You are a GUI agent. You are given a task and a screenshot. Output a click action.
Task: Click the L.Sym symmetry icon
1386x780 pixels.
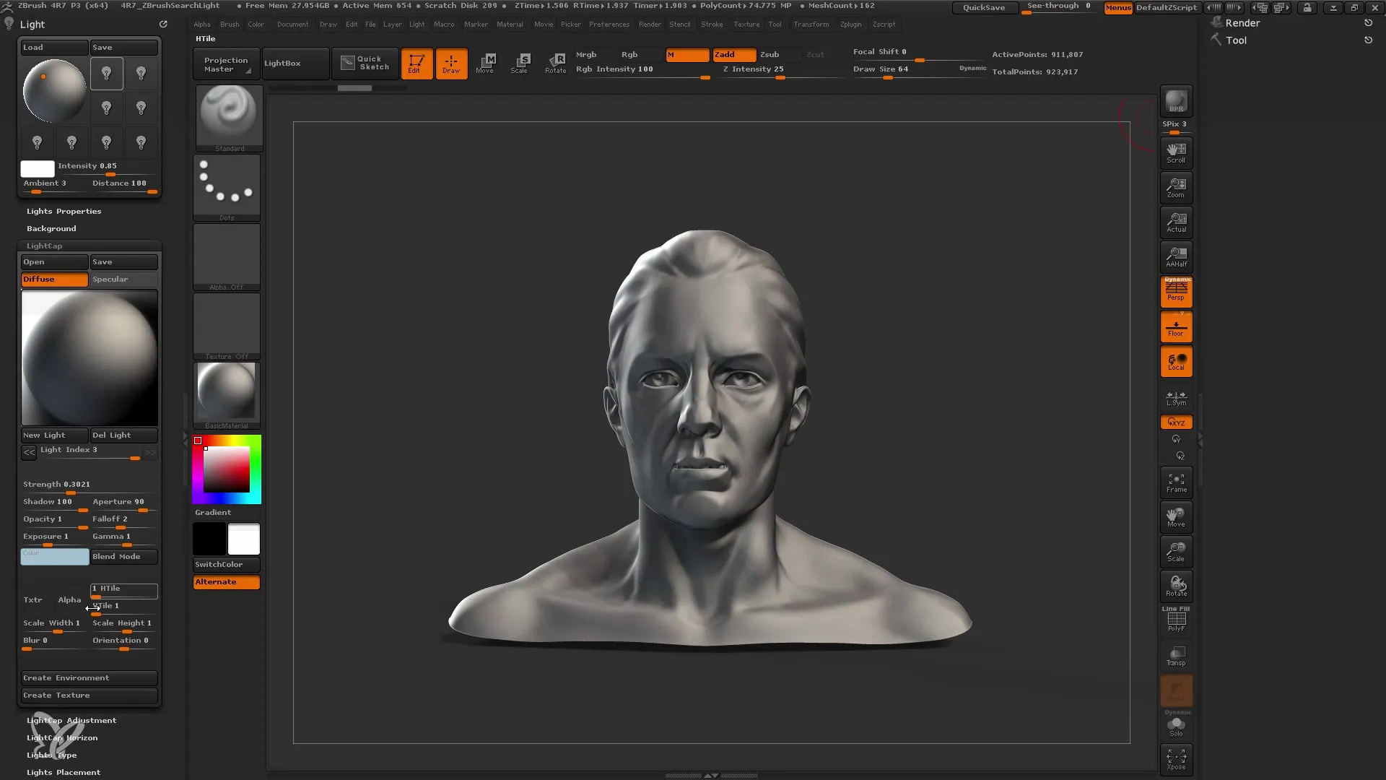[x=1176, y=398]
